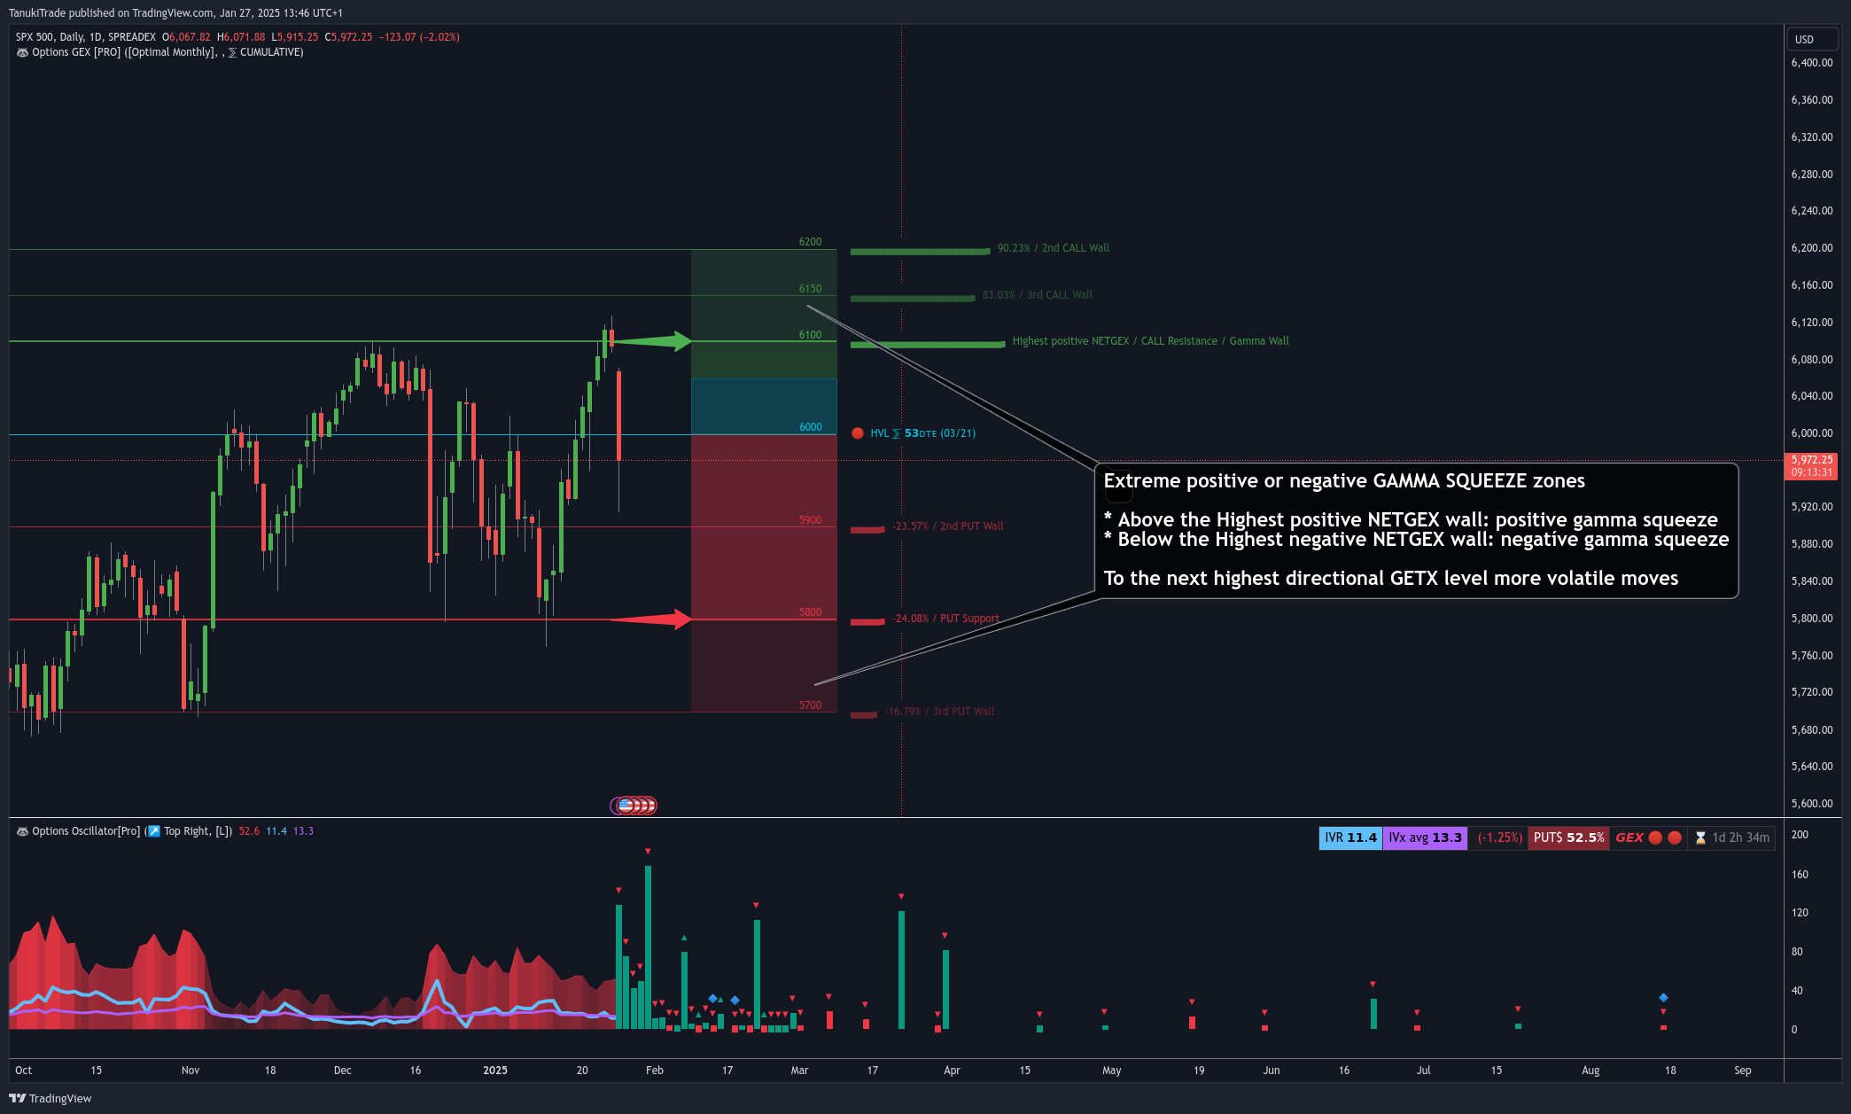Click the 1d 2h 34m countdown text
The height and width of the screenshot is (1114, 1851).
[x=1740, y=837]
